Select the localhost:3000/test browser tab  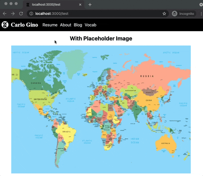pyautogui.click(x=54, y=5)
